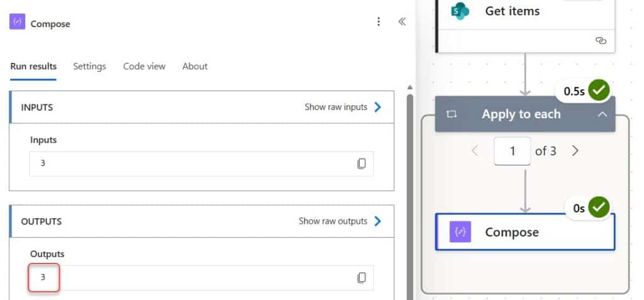This screenshot has height=300, width=644.
Task: Copy the Outputs value to clipboard
Action: click(362, 278)
